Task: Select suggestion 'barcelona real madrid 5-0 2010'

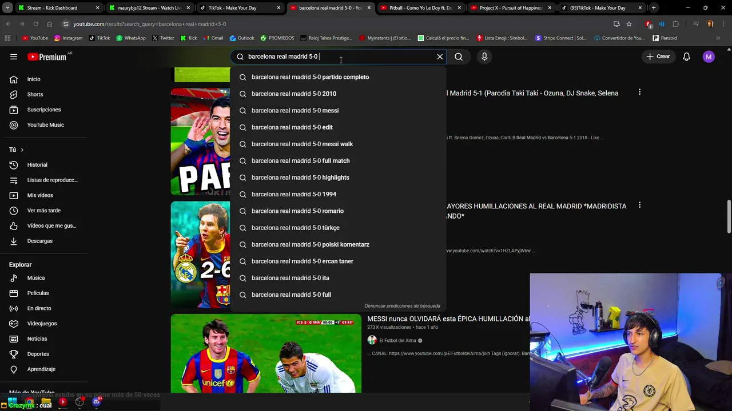Action: tap(338, 94)
